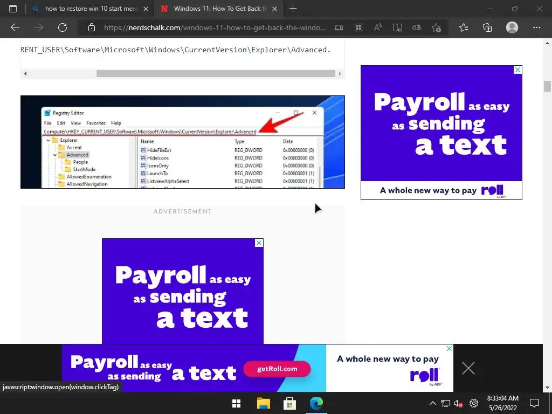Viewport: 552px width, 414px height.
Task: Close the bottom banner ad AdChoices X
Action: click(x=449, y=348)
